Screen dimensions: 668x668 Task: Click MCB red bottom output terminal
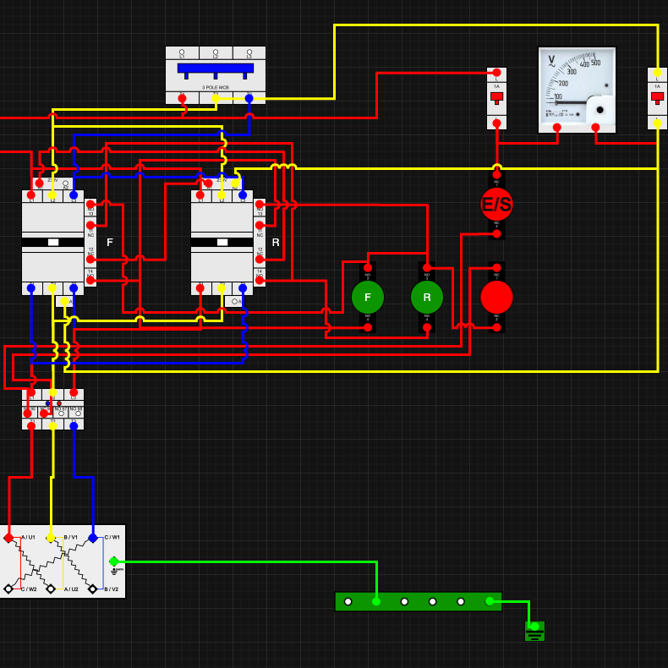point(182,99)
